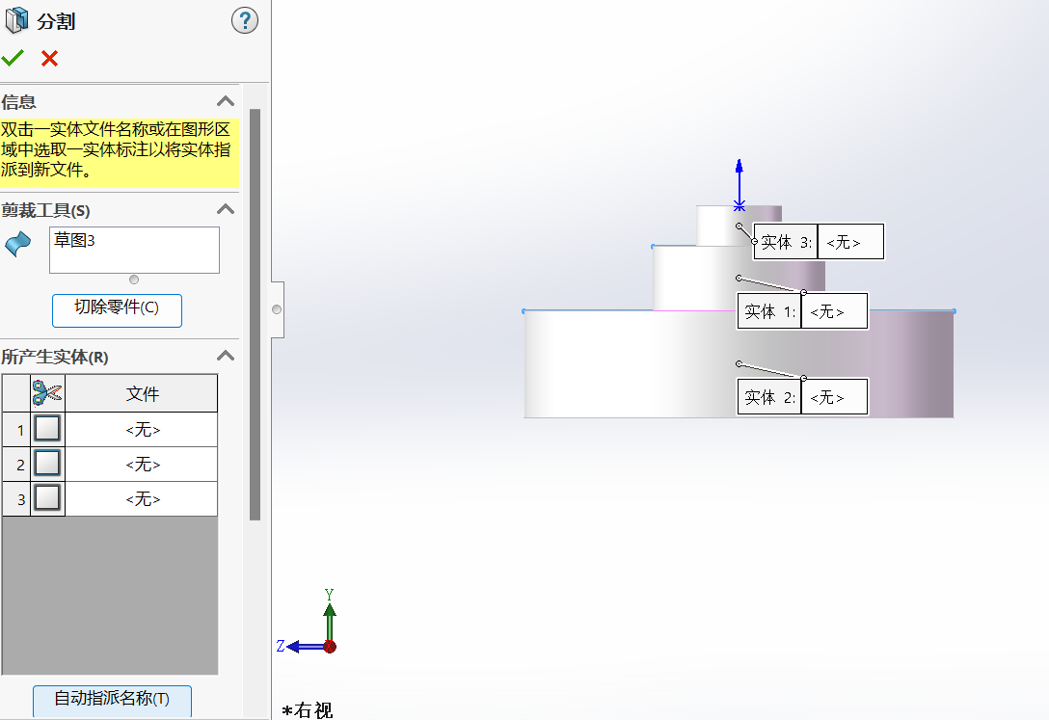Screen dimensions: 1049x720
Task: Click <无> value in 实体 1 callout
Action: (x=834, y=311)
